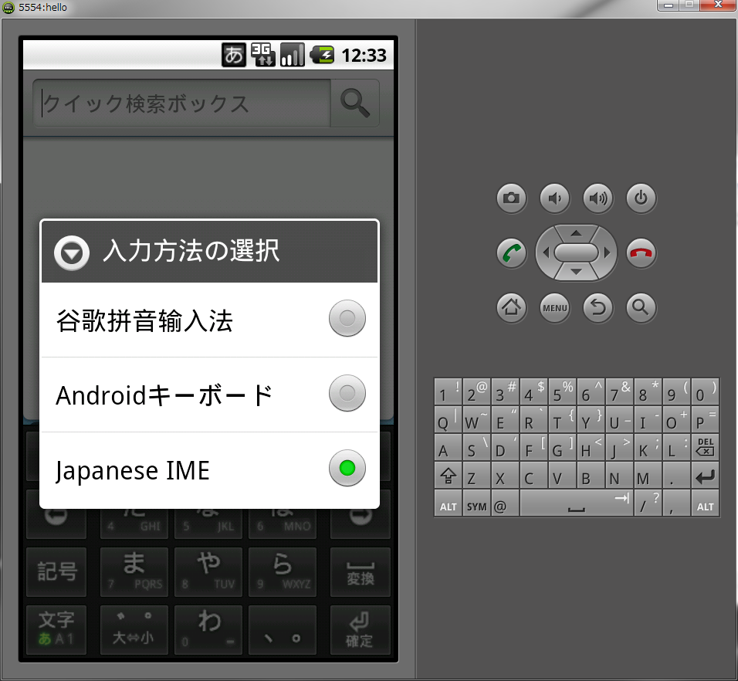Click the Shift key on hardware keyboard
Screen dimensions: 738x681
click(448, 476)
